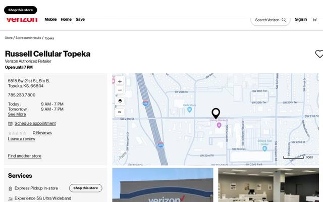Select Russell Cellular Topeka heading
323x202 pixels.
coord(47,54)
